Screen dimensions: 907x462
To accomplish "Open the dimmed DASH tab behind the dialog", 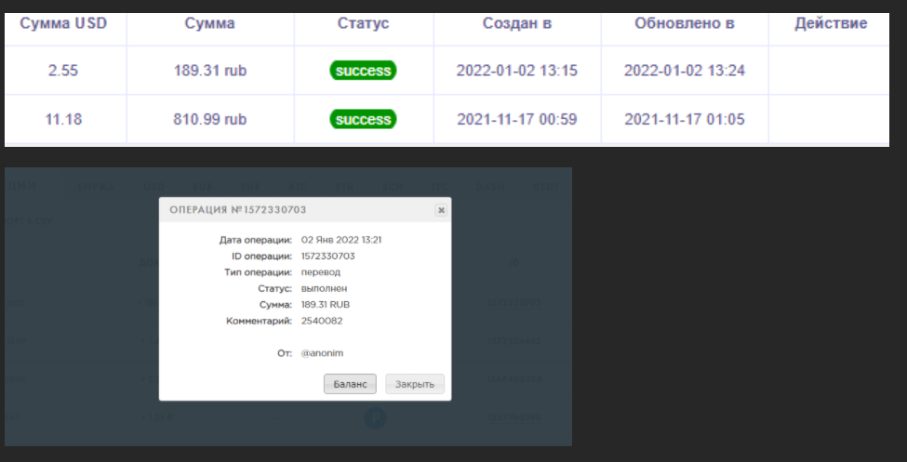I will coord(490,187).
